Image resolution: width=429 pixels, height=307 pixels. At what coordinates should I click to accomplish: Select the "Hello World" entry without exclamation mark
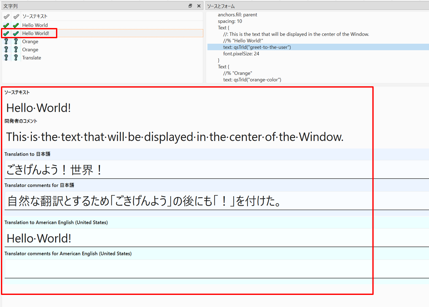pos(35,25)
